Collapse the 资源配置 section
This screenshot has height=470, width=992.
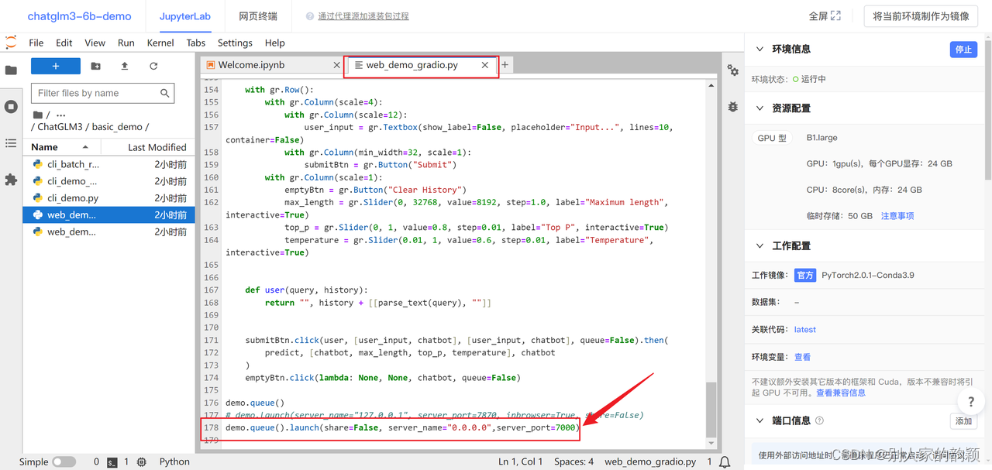(759, 108)
